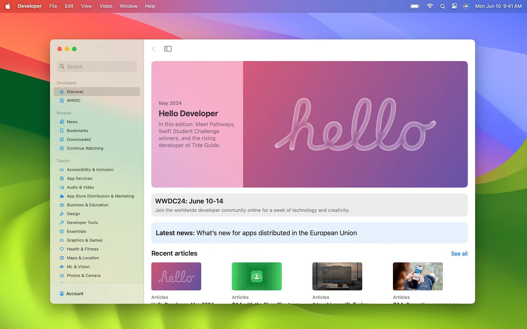Select Continue Watching in the sidebar
Image resolution: width=527 pixels, height=329 pixels.
tap(97, 148)
